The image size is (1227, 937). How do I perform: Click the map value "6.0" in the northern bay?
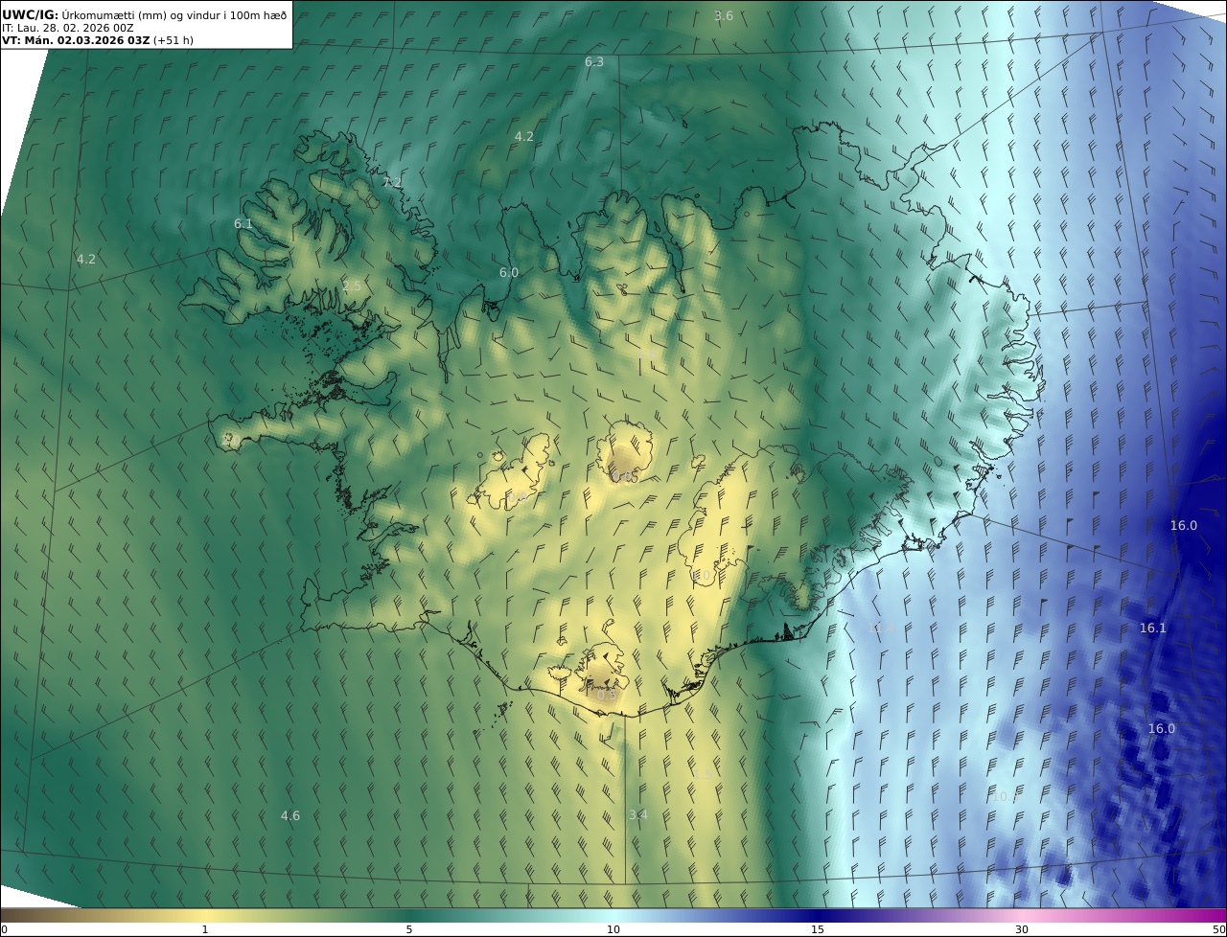pyautogui.click(x=509, y=273)
